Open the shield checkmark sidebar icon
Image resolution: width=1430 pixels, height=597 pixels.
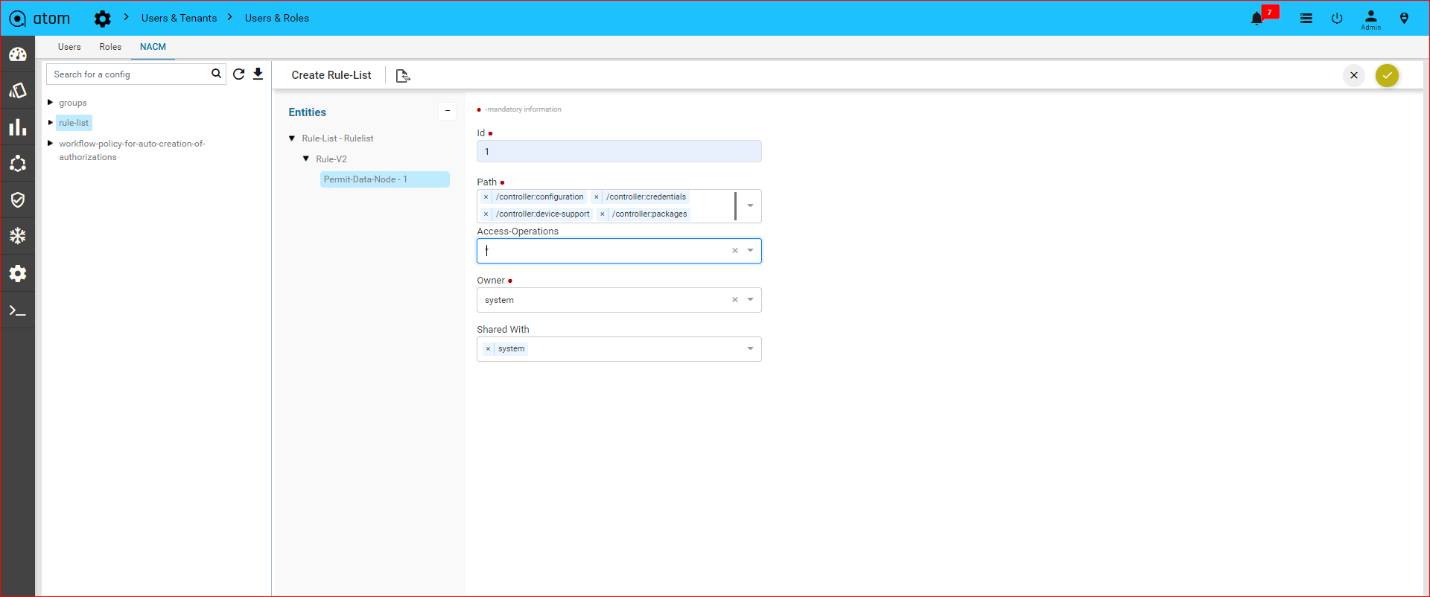[x=18, y=199]
